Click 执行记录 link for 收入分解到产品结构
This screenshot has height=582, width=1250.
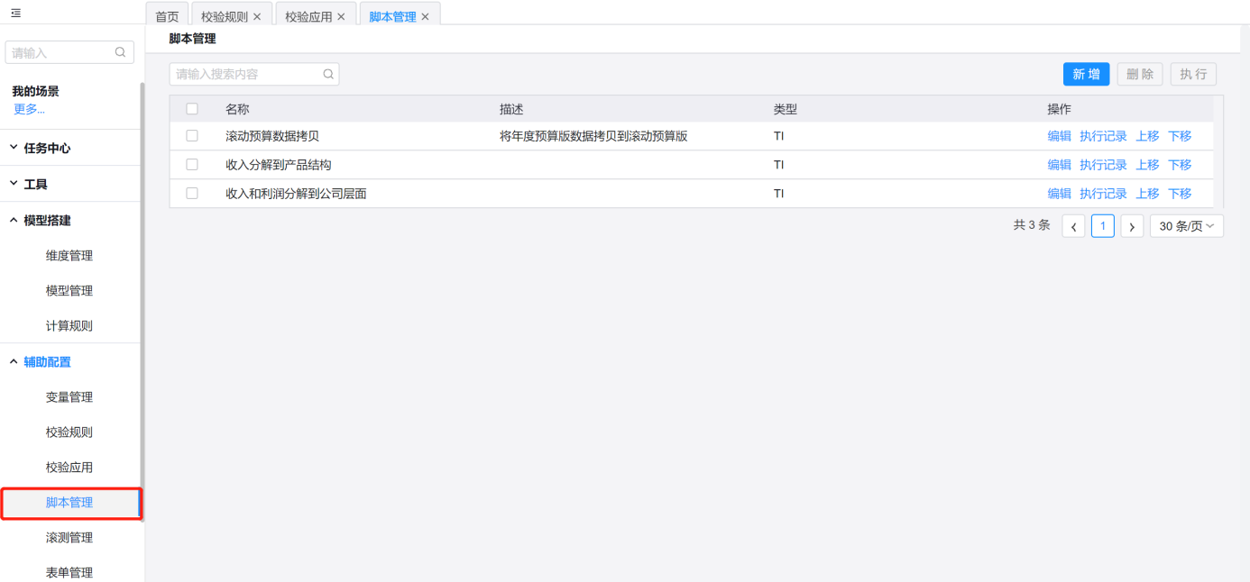click(1103, 165)
